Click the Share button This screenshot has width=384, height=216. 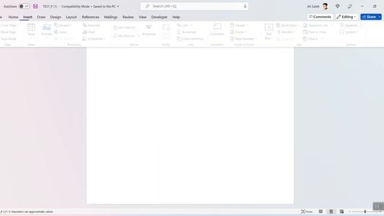tap(369, 17)
